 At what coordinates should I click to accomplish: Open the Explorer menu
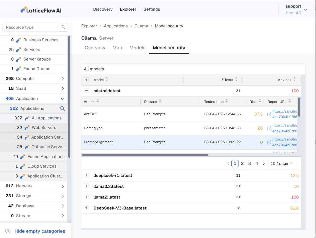pos(128,9)
